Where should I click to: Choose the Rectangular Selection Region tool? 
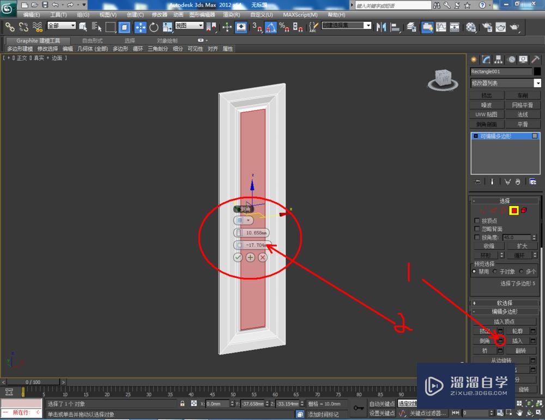[111, 27]
